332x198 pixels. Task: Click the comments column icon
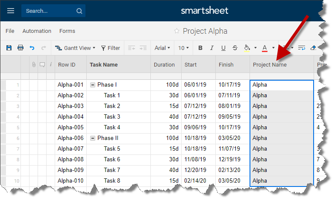[42, 65]
